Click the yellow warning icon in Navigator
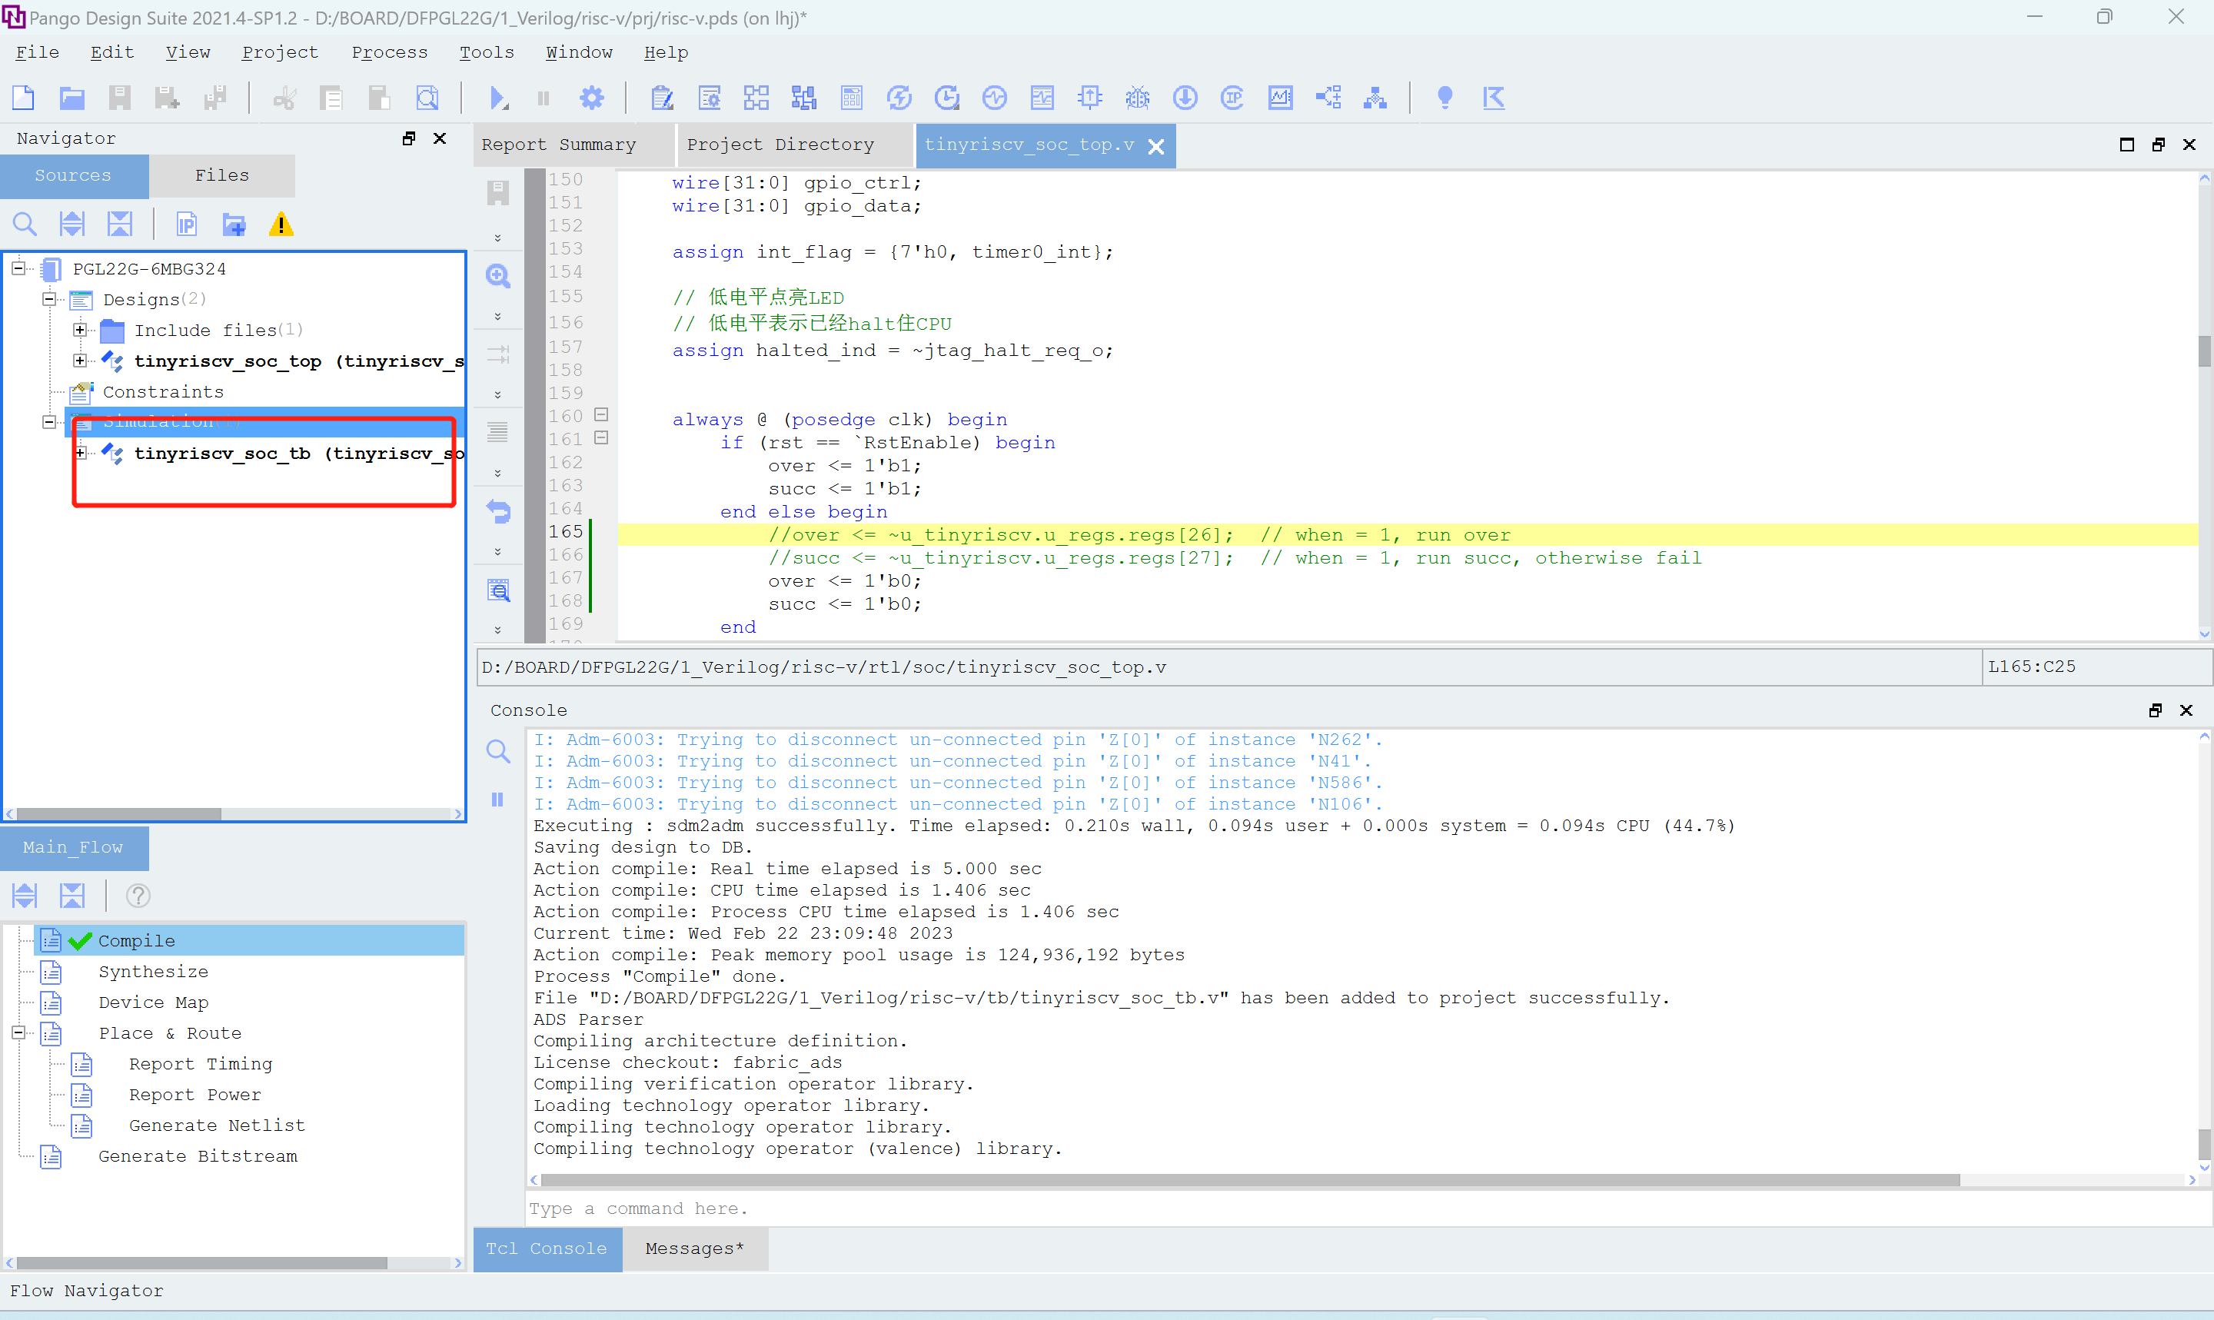 click(x=281, y=225)
